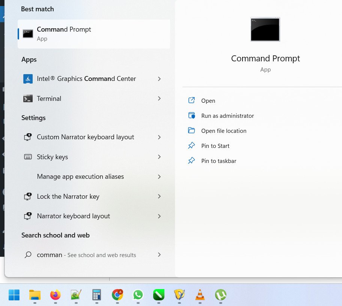Select Pin to taskbar

[x=219, y=161]
